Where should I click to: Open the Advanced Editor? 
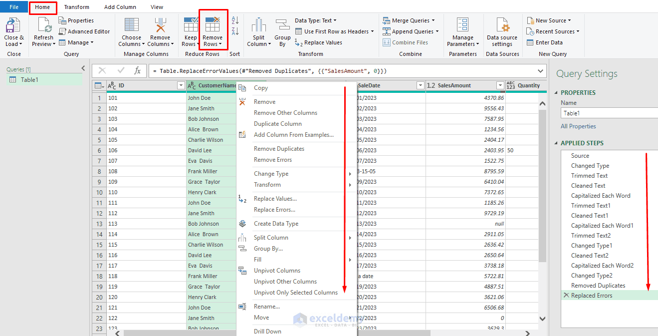point(84,31)
